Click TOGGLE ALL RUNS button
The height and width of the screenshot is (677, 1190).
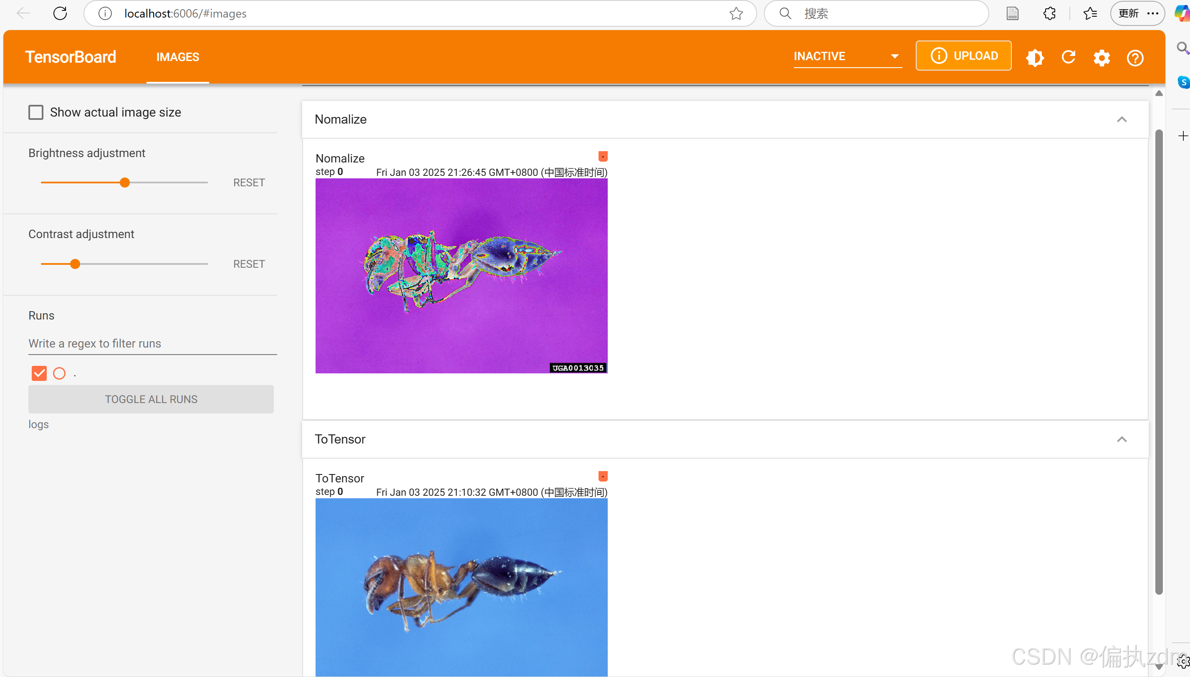point(151,399)
